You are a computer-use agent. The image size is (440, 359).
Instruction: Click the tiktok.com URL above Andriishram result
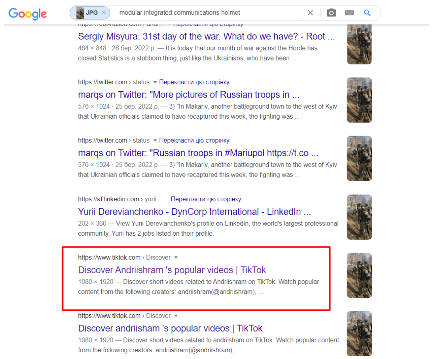tap(109, 257)
